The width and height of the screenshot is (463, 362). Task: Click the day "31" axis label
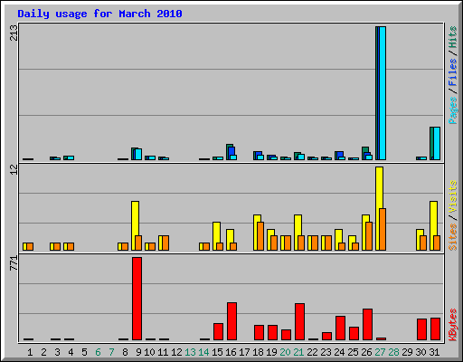point(434,352)
